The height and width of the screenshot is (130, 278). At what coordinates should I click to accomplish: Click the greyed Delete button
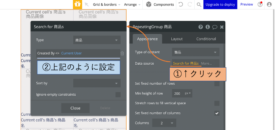click(105, 108)
